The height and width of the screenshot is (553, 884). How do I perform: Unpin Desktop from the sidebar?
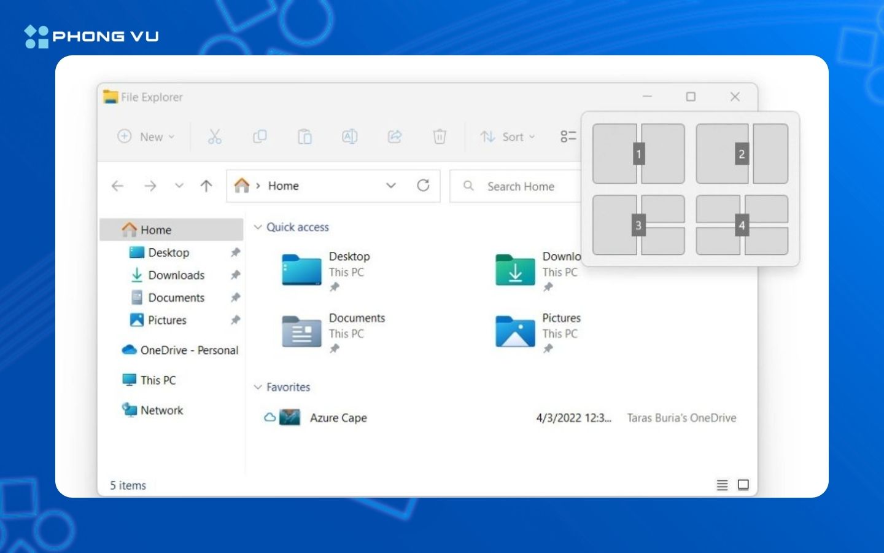tap(235, 253)
